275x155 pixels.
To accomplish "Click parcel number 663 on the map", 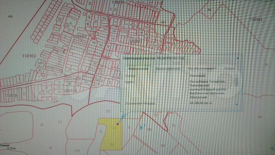I will pyautogui.click(x=163, y=22).
